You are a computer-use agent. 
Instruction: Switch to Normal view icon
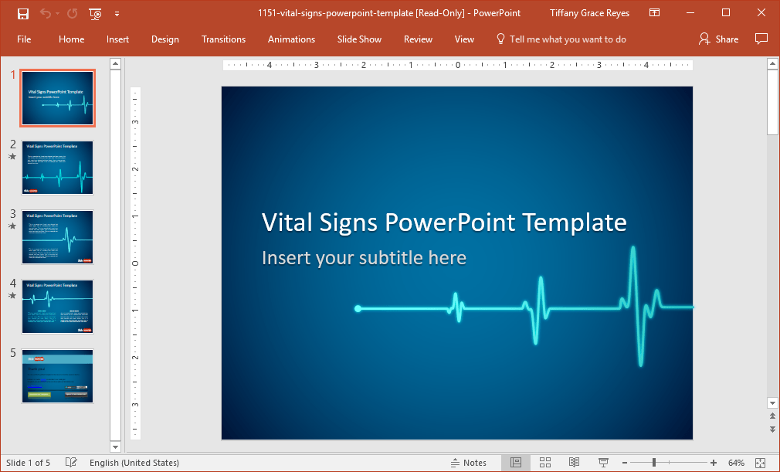point(516,463)
